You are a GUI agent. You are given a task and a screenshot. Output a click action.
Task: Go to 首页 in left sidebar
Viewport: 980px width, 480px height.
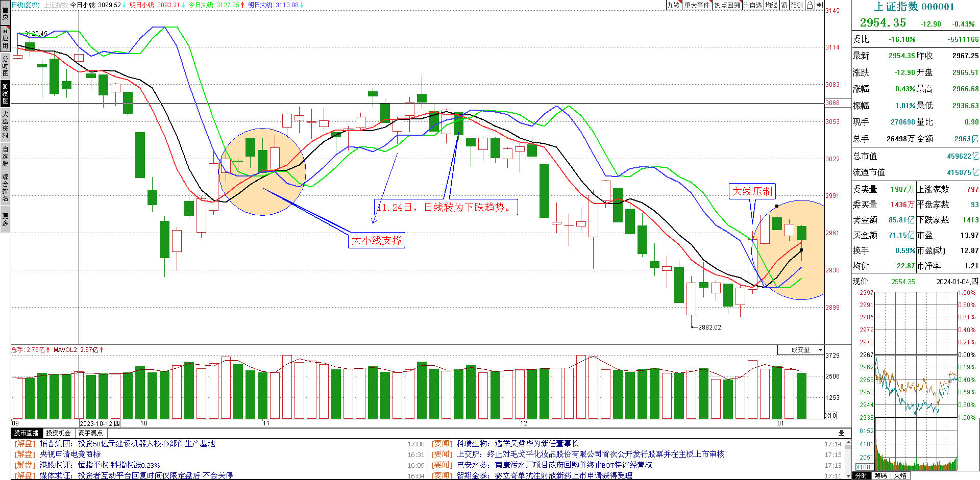point(5,13)
